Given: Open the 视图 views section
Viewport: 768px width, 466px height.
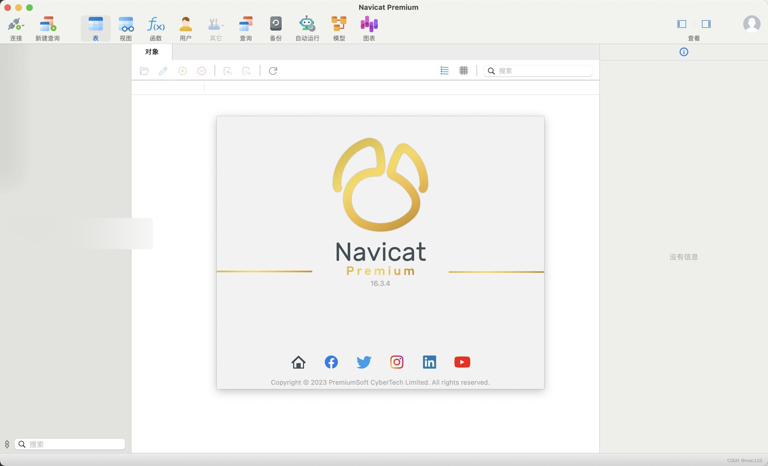Looking at the screenshot, I should coord(126,29).
